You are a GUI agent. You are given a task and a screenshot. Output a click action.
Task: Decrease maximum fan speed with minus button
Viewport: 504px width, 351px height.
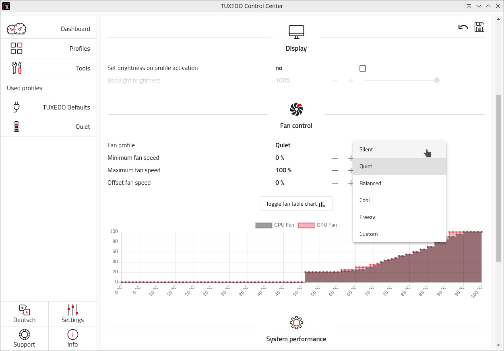coord(335,171)
